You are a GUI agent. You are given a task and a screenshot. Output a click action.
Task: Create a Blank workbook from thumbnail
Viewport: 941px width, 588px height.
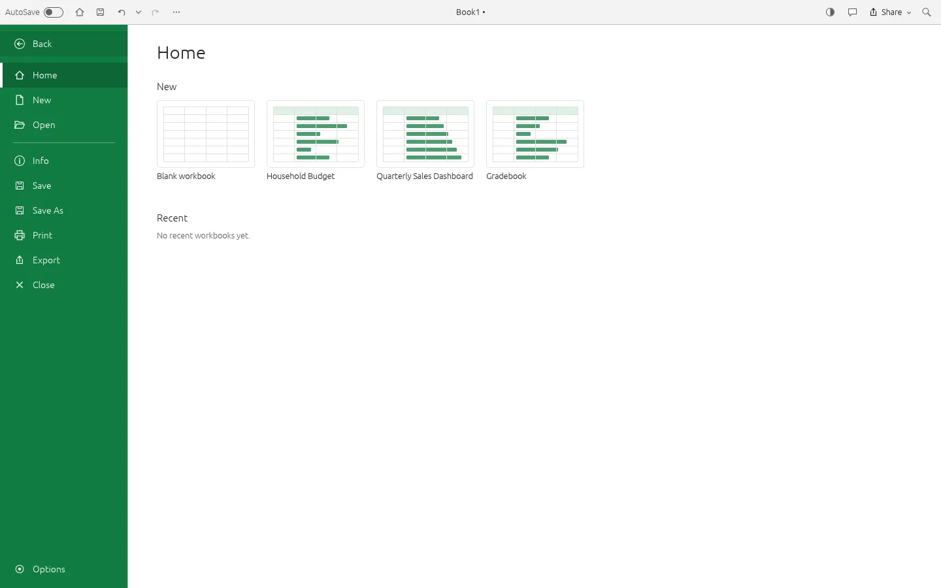[x=206, y=134]
